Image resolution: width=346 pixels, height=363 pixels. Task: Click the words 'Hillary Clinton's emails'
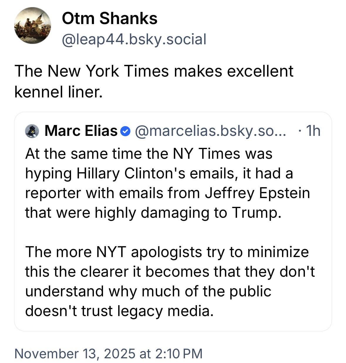[x=156, y=173]
